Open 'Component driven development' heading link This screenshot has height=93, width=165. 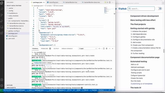(144, 16)
